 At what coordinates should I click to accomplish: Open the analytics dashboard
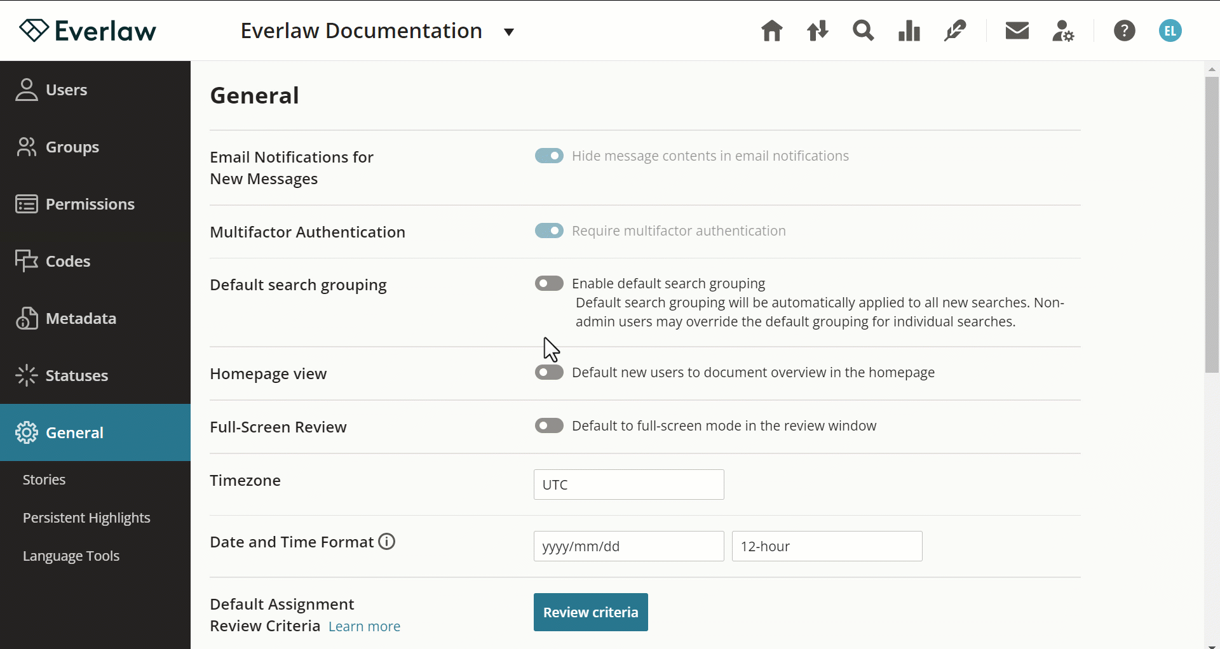click(x=909, y=30)
